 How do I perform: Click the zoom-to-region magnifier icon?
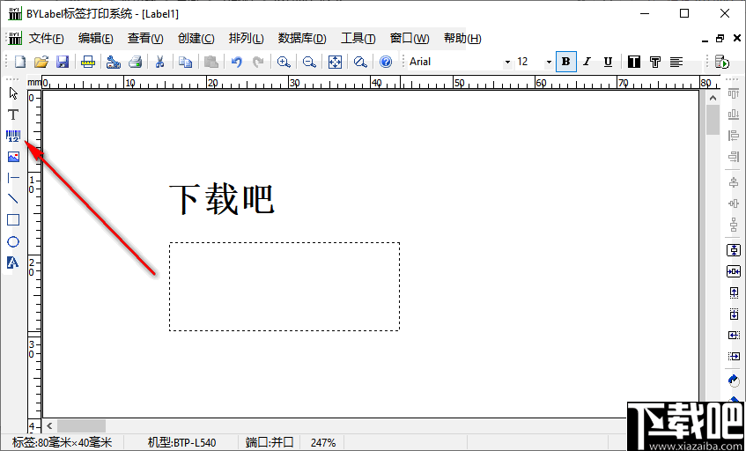pyautogui.click(x=360, y=62)
